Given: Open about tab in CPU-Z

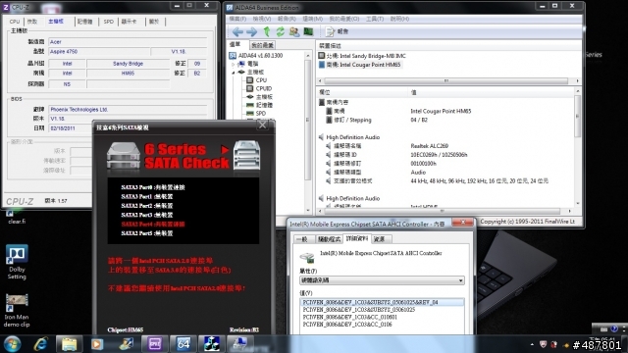Looking at the screenshot, I should tap(154, 22).
